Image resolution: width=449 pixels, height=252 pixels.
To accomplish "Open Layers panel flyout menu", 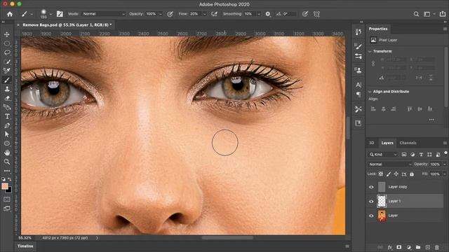I will click(x=445, y=143).
